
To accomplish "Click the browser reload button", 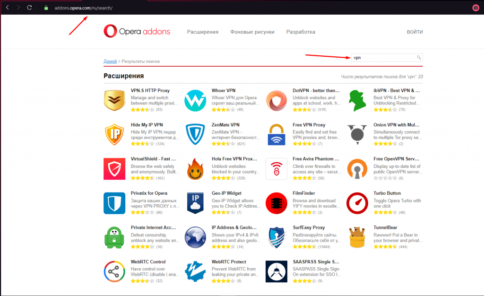I will click(29, 8).
